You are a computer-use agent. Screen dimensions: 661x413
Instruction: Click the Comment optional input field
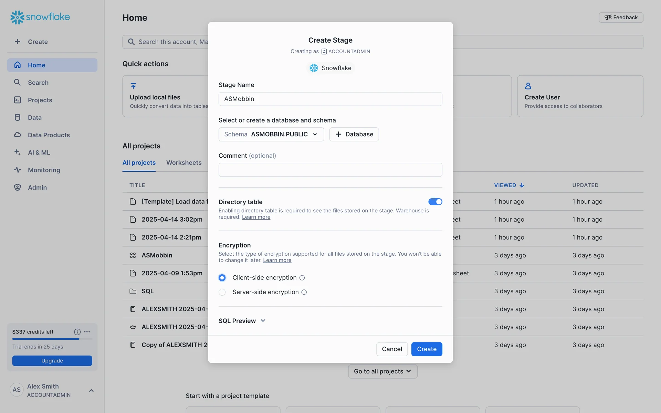[330, 170]
